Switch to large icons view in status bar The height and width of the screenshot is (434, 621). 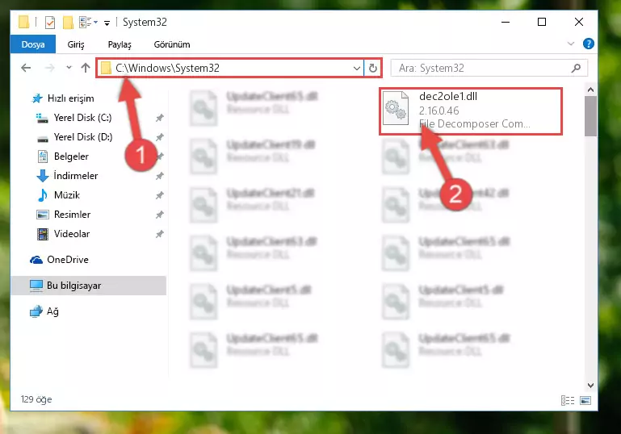(585, 400)
